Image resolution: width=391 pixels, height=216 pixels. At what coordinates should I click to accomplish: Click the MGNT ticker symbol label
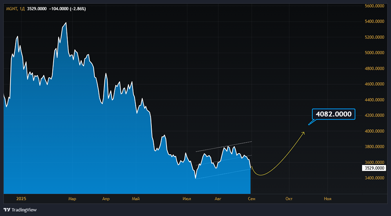pos(12,9)
